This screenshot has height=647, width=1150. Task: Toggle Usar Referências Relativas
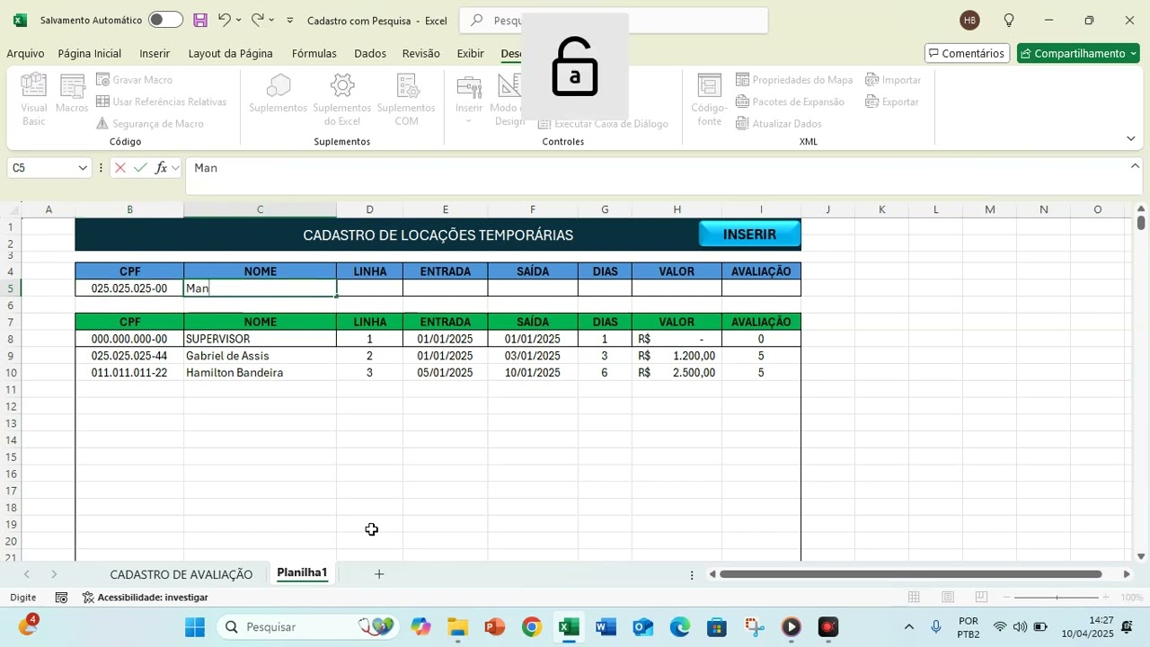(162, 102)
